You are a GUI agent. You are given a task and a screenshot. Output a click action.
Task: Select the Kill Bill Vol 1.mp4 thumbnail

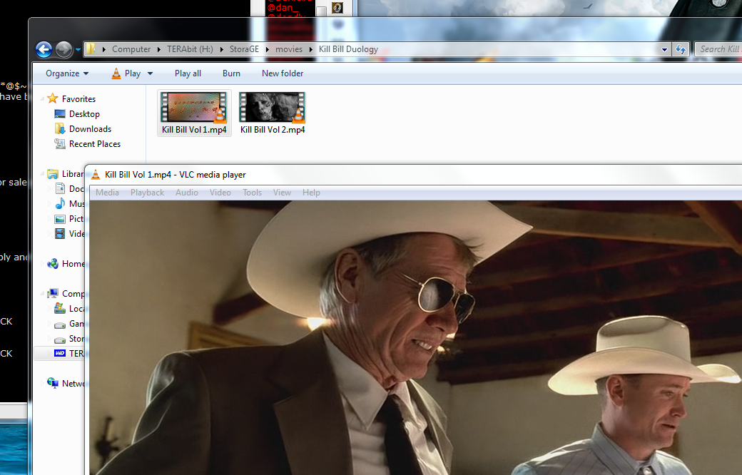tap(193, 108)
